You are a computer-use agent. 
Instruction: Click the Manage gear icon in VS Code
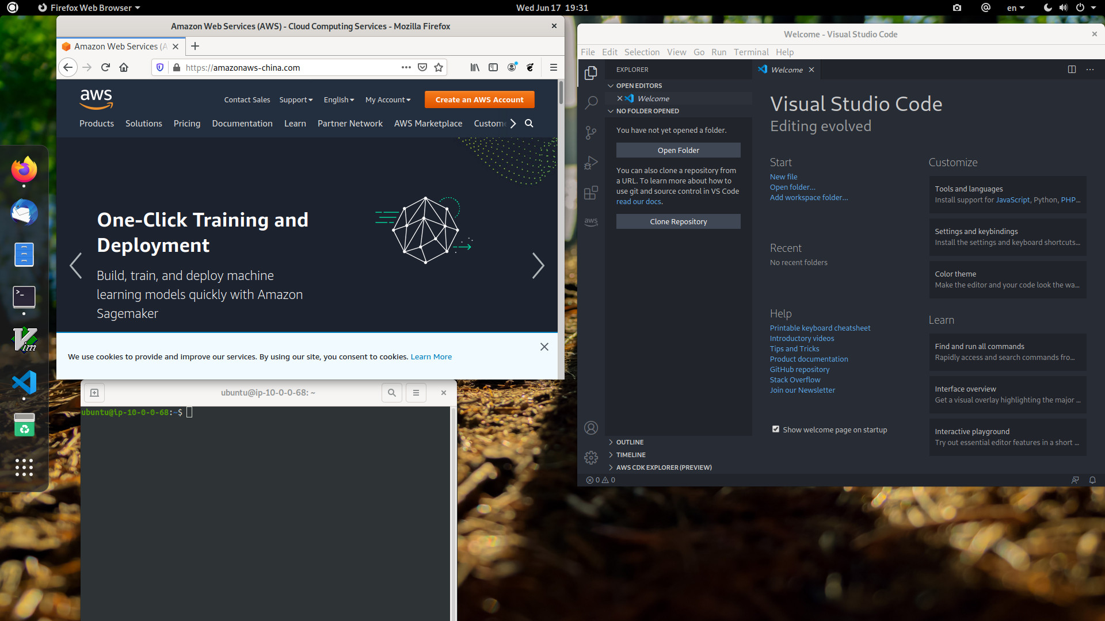[591, 457]
